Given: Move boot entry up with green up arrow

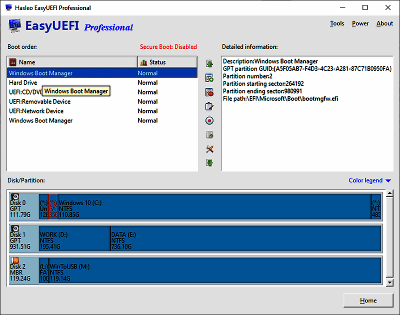Looking at the screenshot, I should coord(209,64).
